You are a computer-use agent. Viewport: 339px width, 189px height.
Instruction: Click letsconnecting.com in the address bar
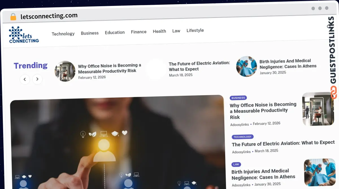[49, 16]
